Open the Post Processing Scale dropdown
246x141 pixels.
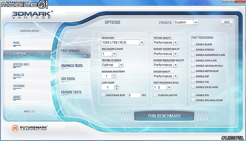pyautogui.click(x=162, y=87)
